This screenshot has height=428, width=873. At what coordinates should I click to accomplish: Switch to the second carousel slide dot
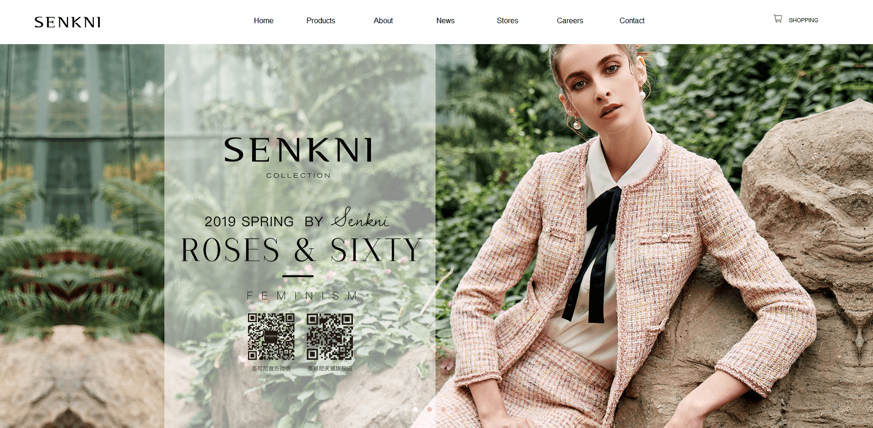click(x=430, y=409)
